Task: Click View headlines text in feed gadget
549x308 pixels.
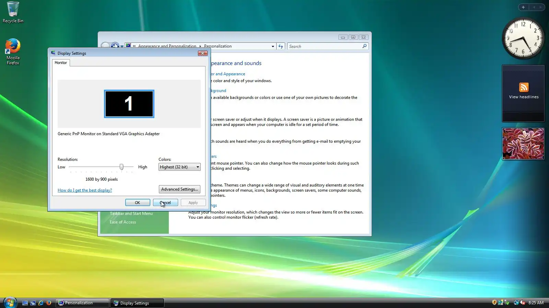Action: pos(524,97)
